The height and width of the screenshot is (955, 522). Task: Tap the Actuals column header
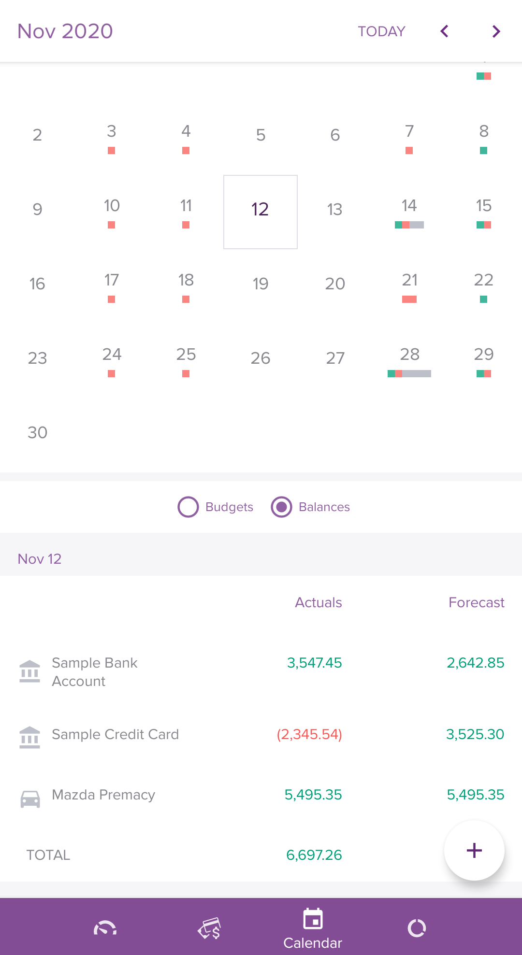[319, 602]
